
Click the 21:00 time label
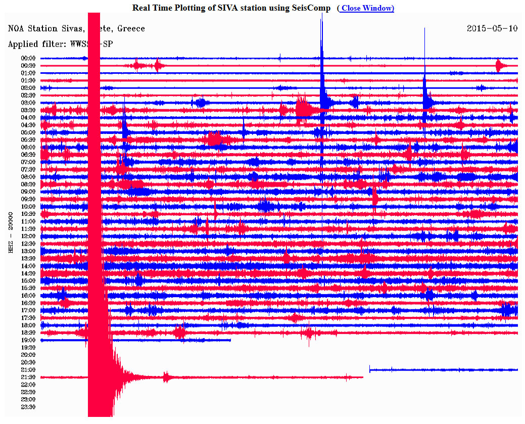click(x=28, y=370)
